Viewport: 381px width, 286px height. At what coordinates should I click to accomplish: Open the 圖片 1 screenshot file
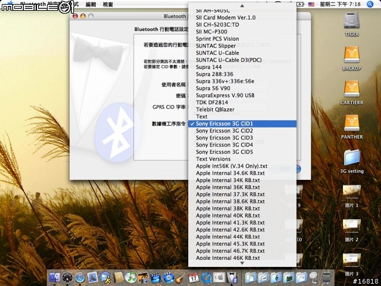point(352,196)
